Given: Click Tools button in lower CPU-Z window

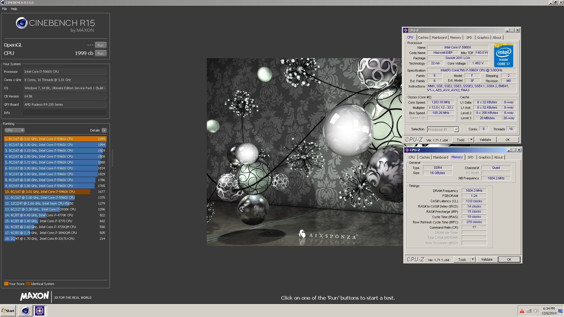Looking at the screenshot, I should point(462,260).
